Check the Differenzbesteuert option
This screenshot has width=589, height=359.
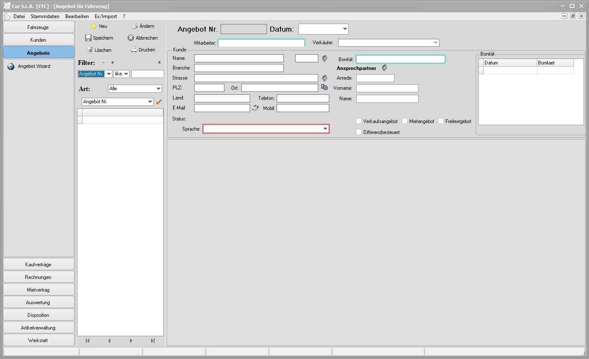pyautogui.click(x=359, y=132)
